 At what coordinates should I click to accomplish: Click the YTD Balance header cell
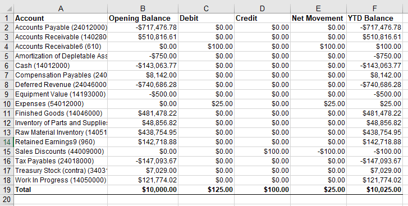pyautogui.click(x=374, y=18)
